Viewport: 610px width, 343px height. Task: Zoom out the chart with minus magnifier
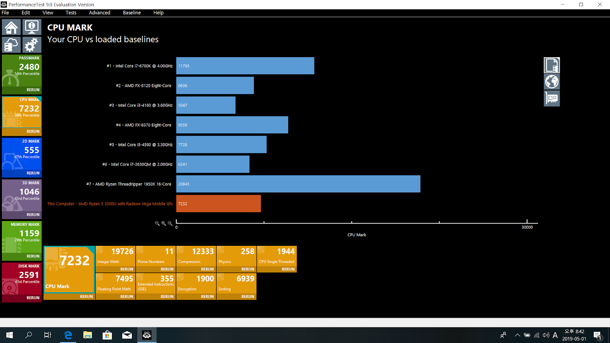tap(157, 223)
